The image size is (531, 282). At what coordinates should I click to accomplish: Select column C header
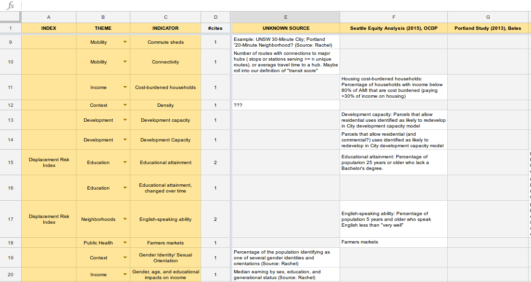[165, 17]
